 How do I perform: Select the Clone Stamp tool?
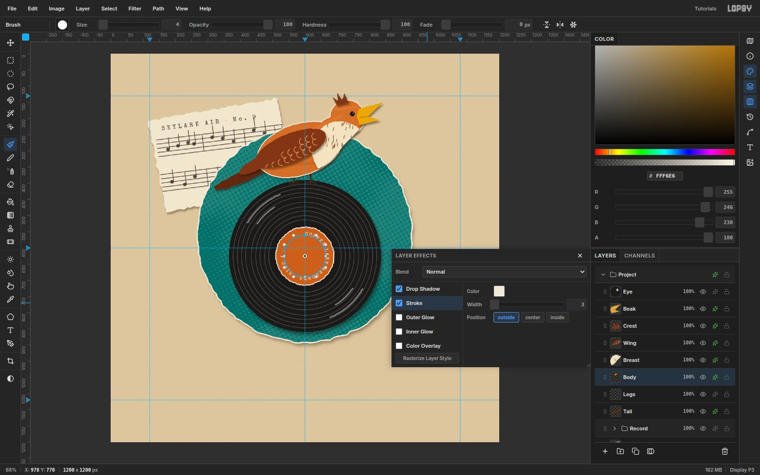coord(10,228)
